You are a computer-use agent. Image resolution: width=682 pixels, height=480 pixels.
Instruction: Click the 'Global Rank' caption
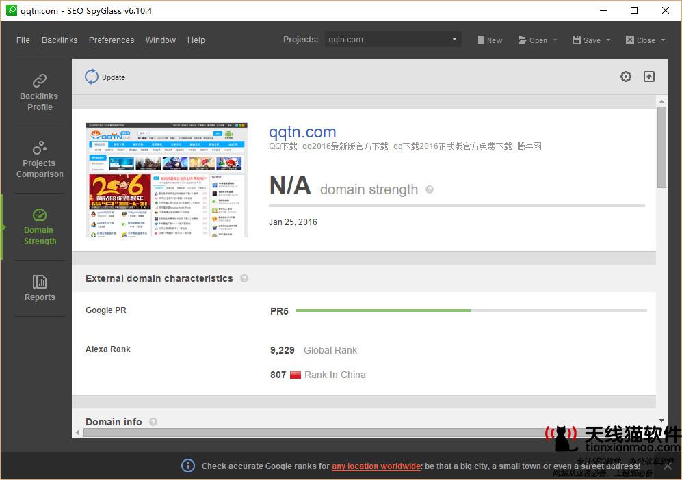point(330,351)
